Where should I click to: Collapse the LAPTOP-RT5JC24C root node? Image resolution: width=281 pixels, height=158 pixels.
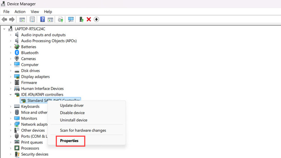(x=4, y=29)
